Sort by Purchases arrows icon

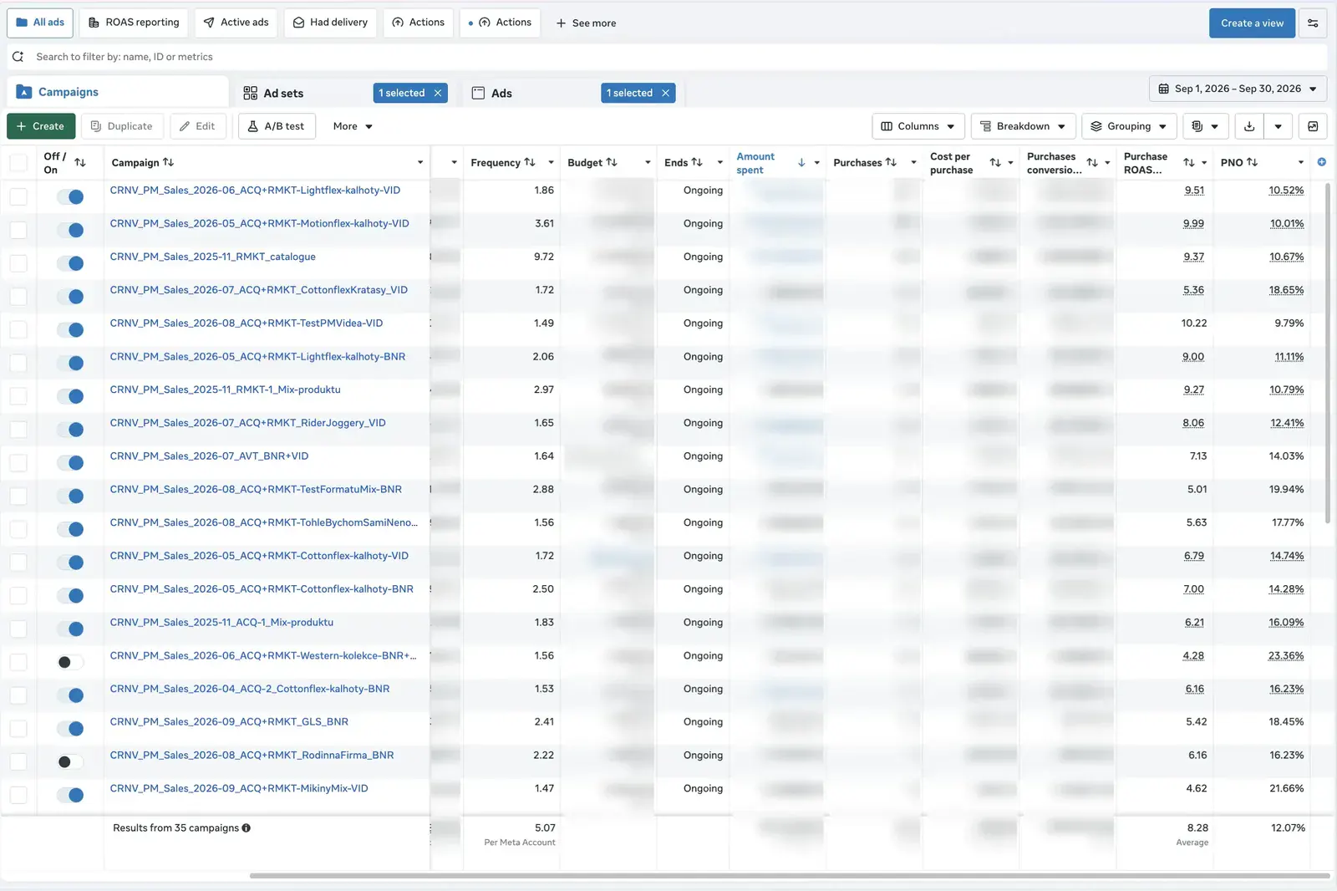tap(891, 162)
